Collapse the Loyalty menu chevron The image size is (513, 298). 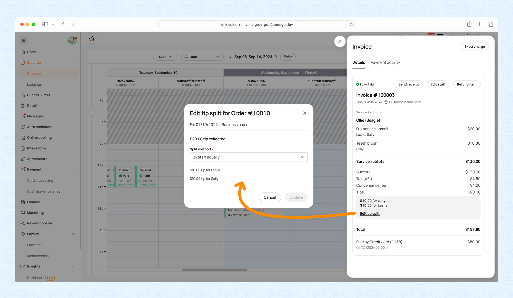[x=73, y=234]
